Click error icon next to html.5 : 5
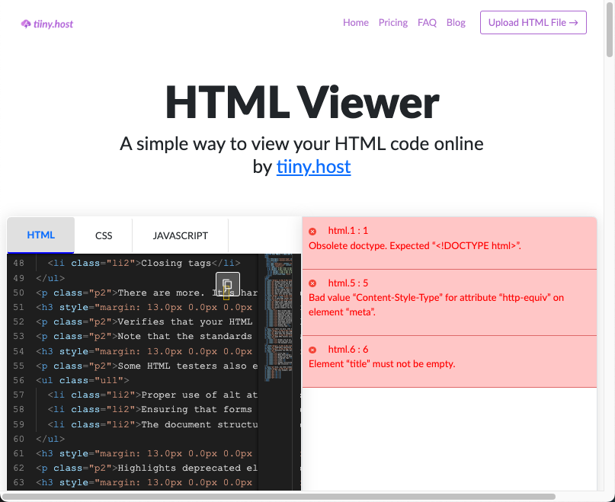Screen dimensions: 615x502 pos(312,283)
